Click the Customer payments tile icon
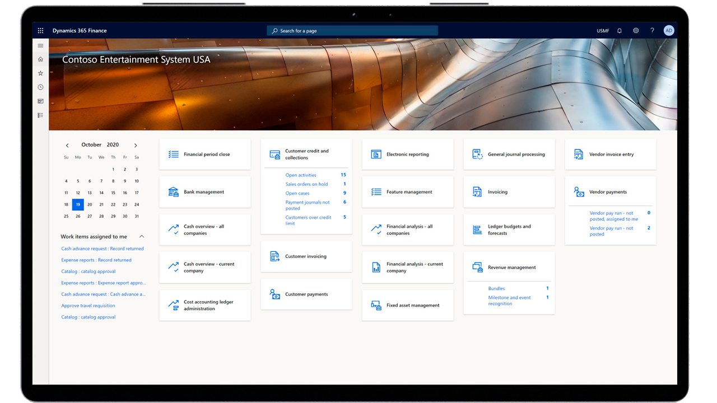The image size is (717, 403). pos(275,294)
